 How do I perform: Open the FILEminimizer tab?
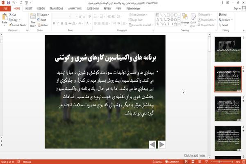click(133, 9)
